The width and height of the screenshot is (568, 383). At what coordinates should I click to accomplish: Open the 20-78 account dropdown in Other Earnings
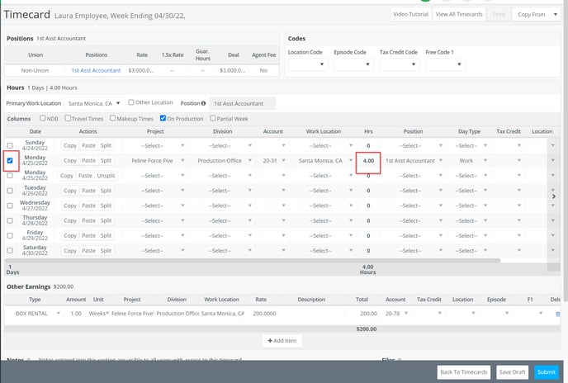(x=396, y=314)
